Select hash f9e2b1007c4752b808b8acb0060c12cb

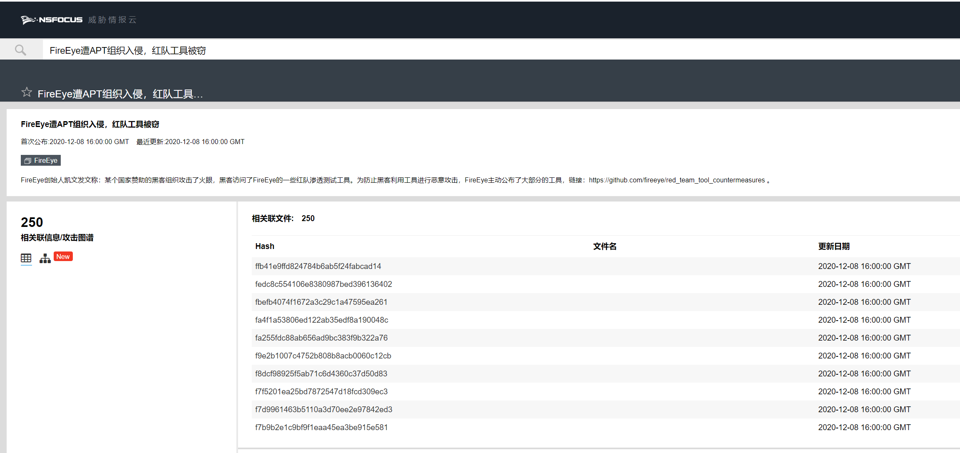point(323,356)
